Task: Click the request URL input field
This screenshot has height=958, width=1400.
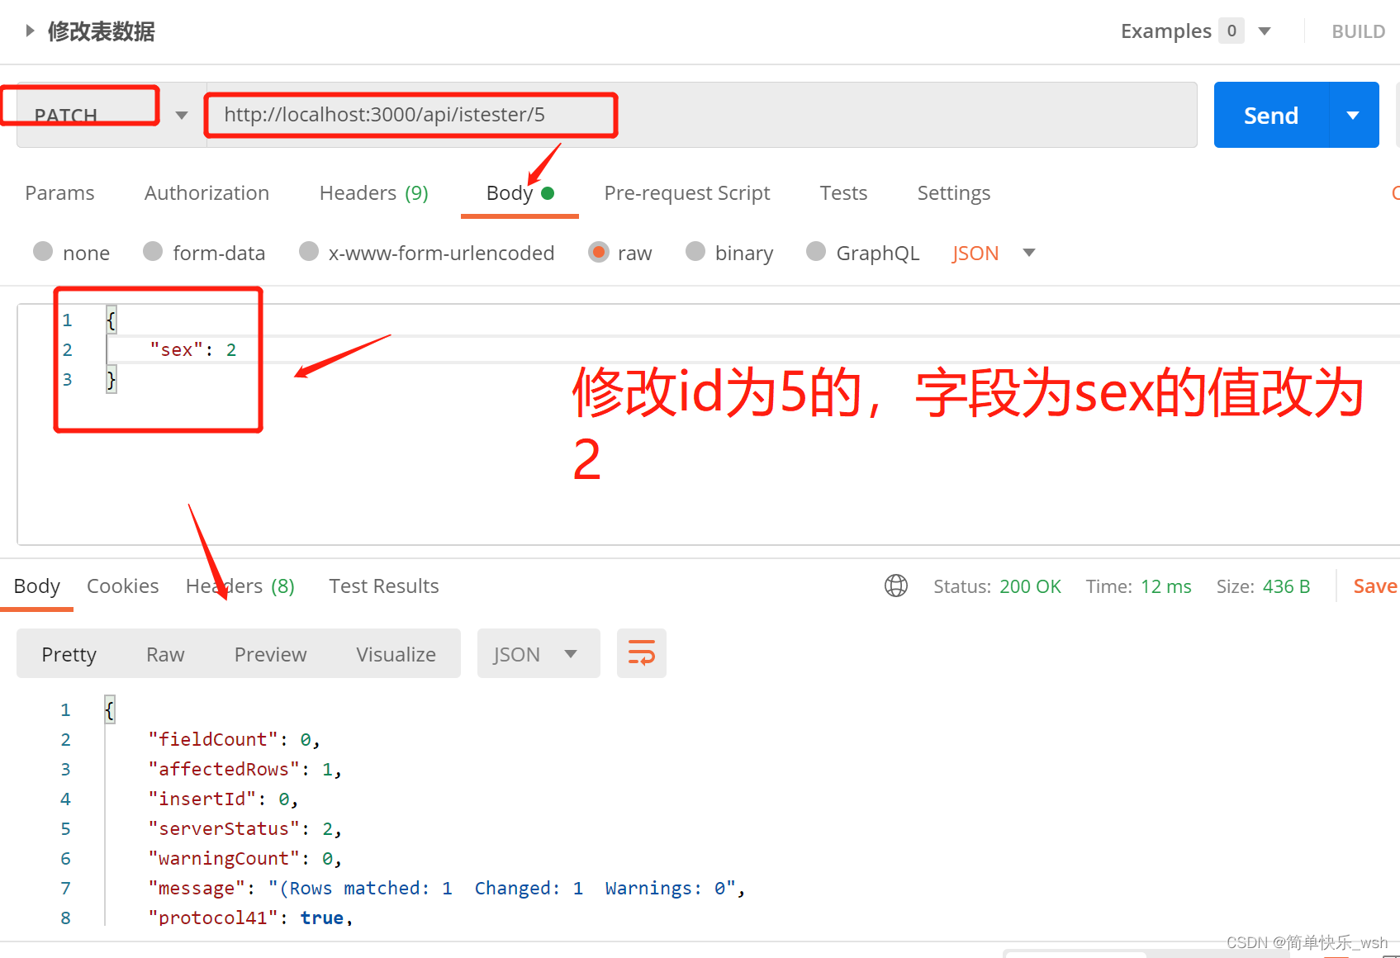Action: 701,115
